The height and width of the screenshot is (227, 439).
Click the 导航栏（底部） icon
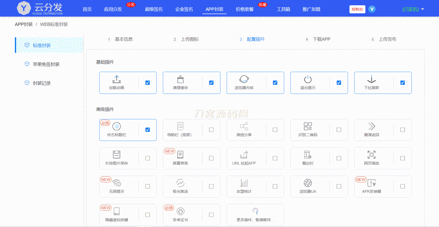(180, 126)
